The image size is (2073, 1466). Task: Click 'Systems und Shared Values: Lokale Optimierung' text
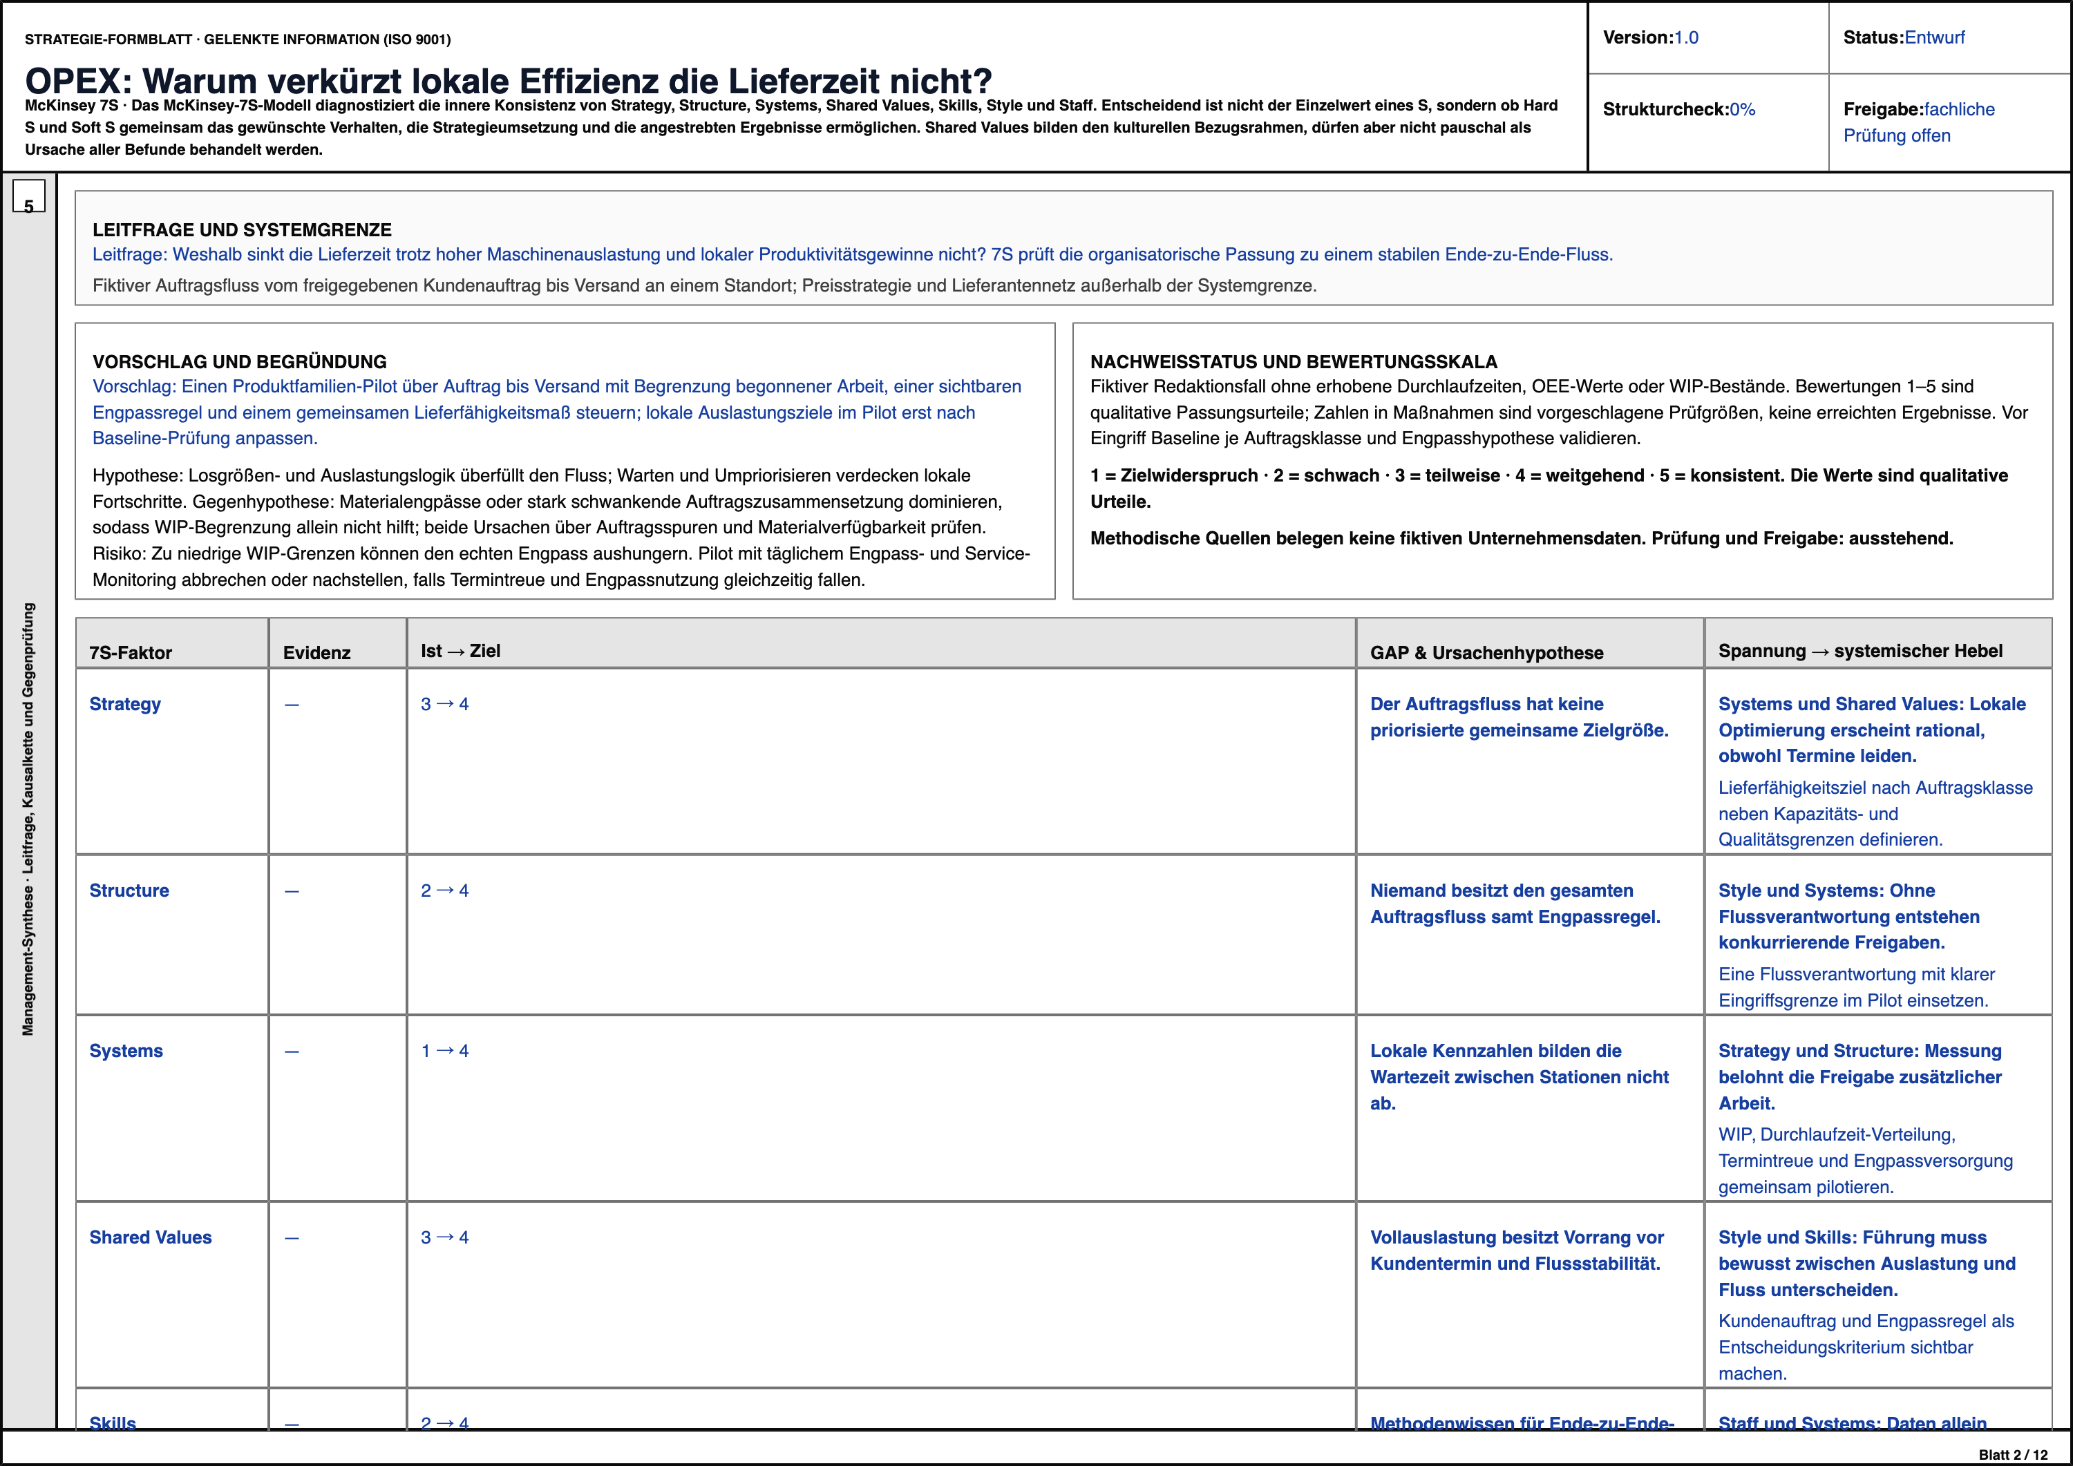pos(1872,730)
